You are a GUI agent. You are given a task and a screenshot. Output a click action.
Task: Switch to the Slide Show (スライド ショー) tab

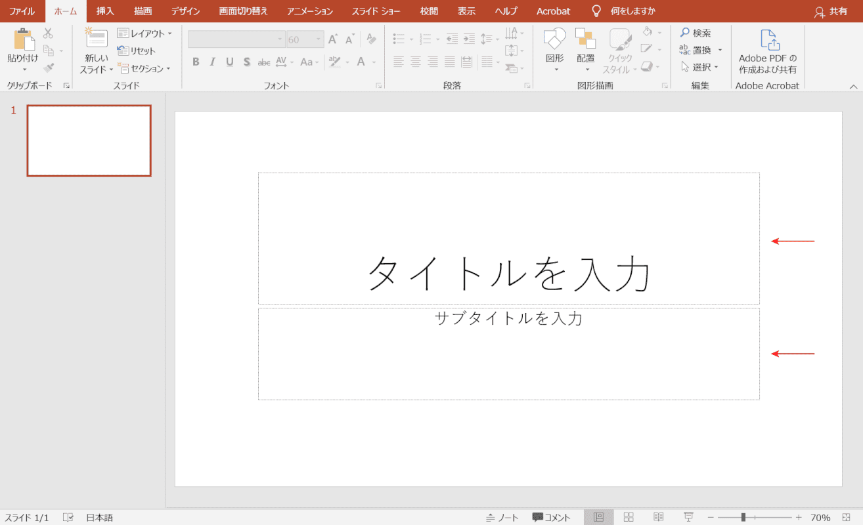377,11
